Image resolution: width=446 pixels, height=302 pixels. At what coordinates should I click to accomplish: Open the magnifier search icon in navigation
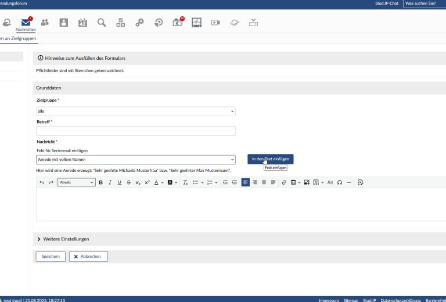click(102, 23)
